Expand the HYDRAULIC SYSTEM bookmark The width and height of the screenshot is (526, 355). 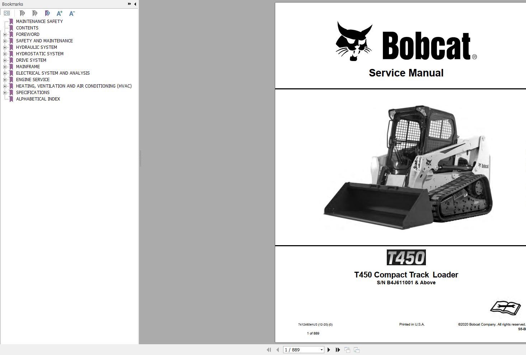[4, 47]
